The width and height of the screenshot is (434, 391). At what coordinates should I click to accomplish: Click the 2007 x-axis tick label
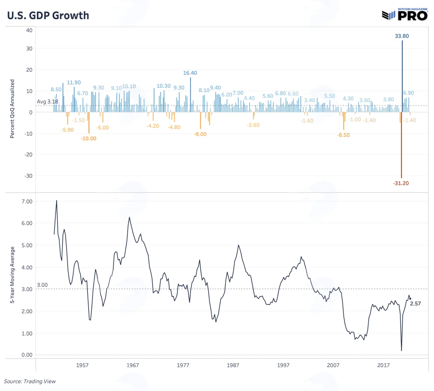coord(333,365)
